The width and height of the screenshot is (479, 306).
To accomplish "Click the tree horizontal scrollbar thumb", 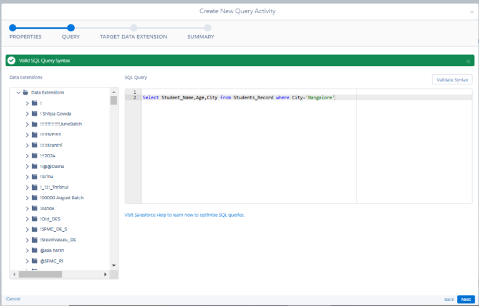I will [x=41, y=275].
